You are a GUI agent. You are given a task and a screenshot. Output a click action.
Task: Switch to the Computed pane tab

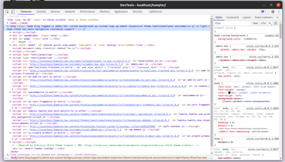click(232, 18)
